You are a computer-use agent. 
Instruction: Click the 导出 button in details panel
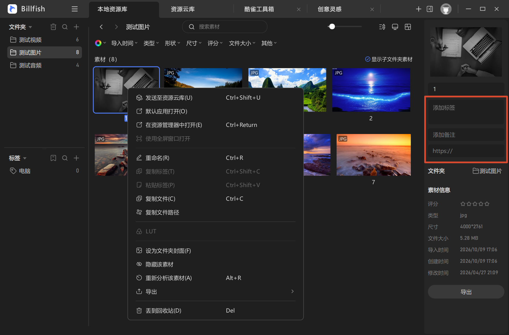(x=466, y=292)
